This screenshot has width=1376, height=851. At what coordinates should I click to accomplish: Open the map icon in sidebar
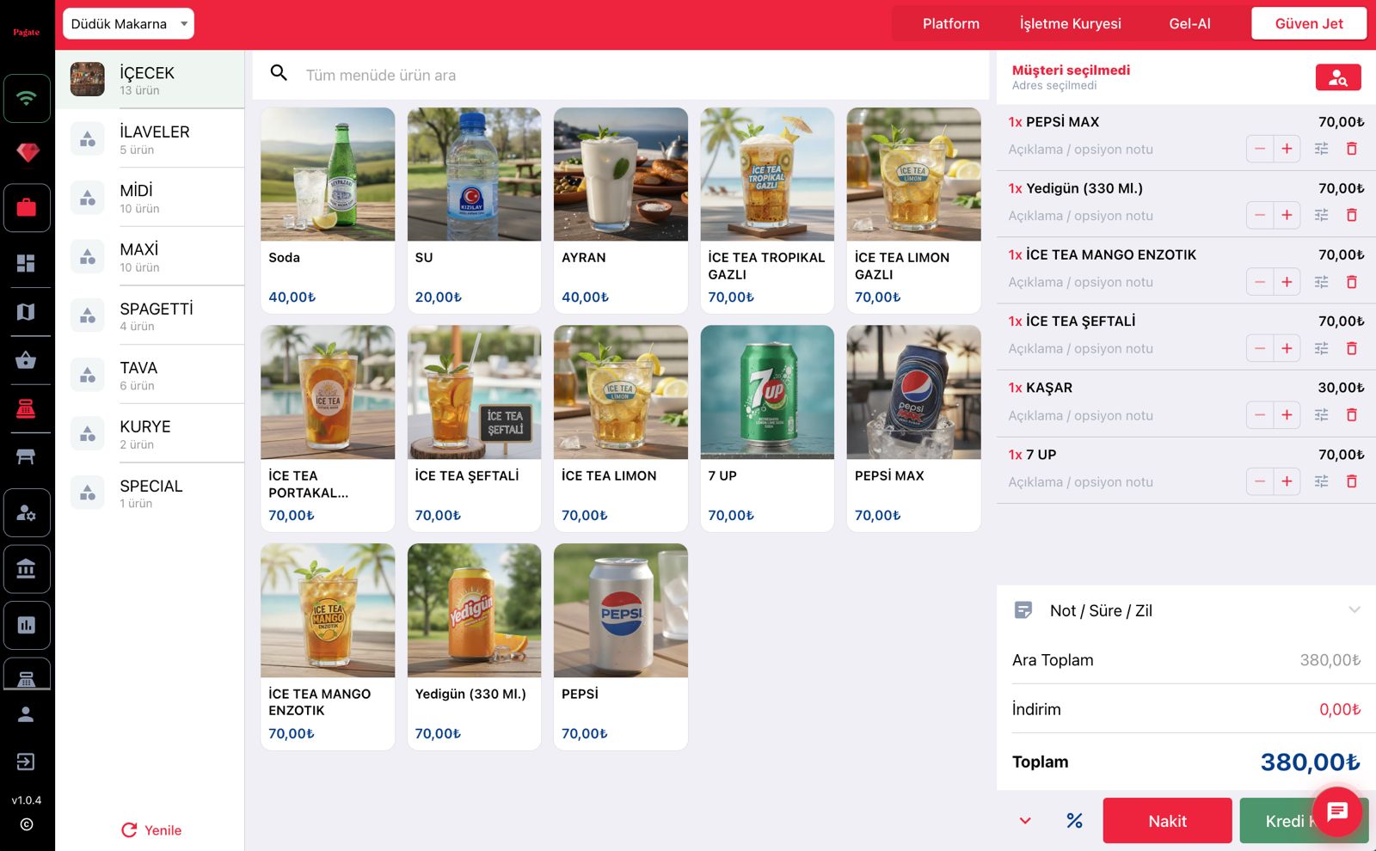27,311
